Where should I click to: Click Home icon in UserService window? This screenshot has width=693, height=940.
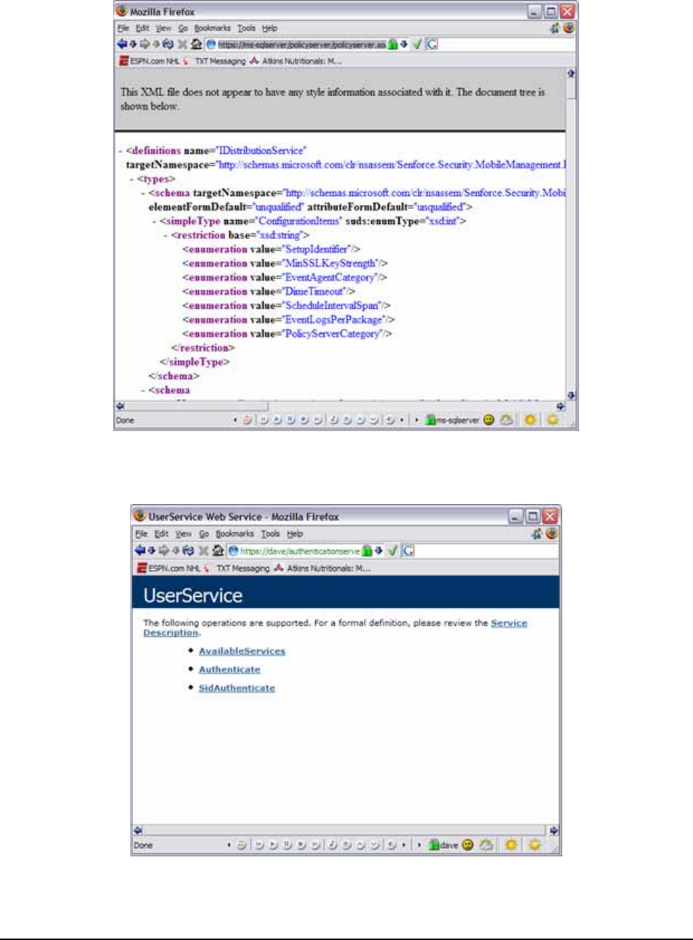[217, 551]
